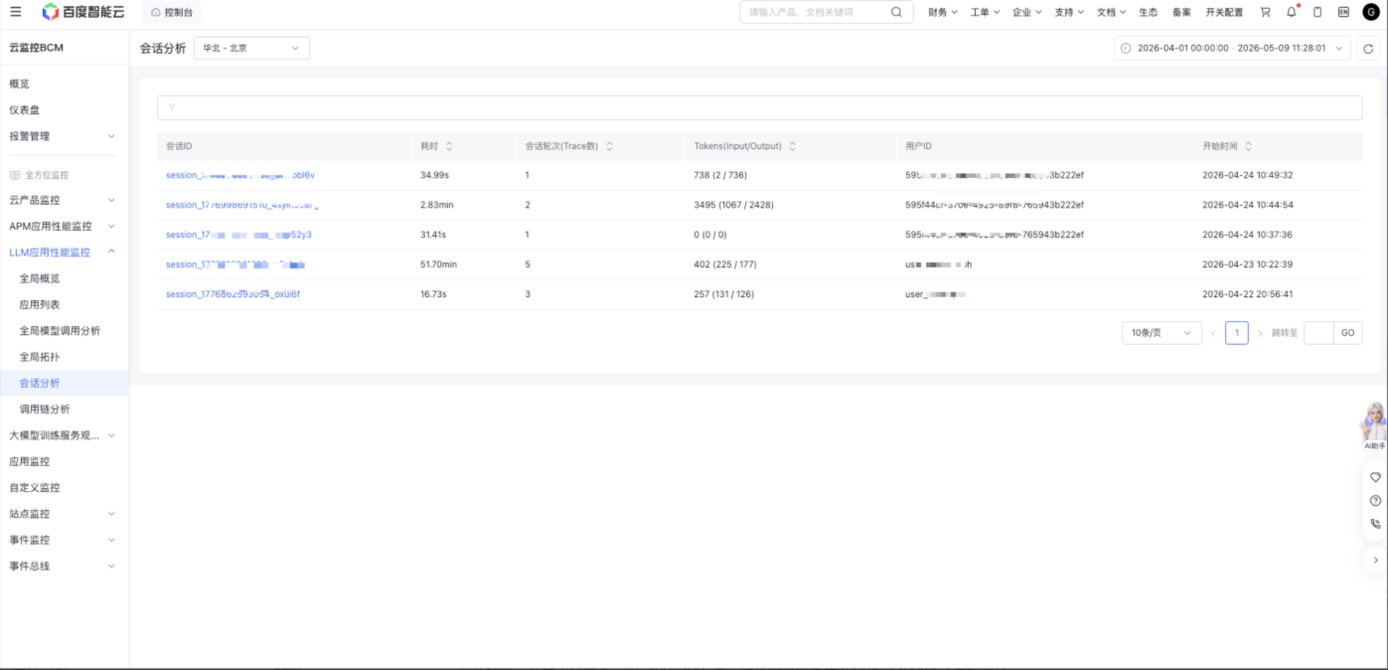Open the region dropdown 华北 - 北京

click(x=252, y=49)
